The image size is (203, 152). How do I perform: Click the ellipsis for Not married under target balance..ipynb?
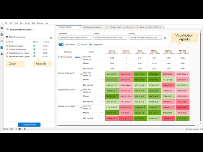click(101, 101)
